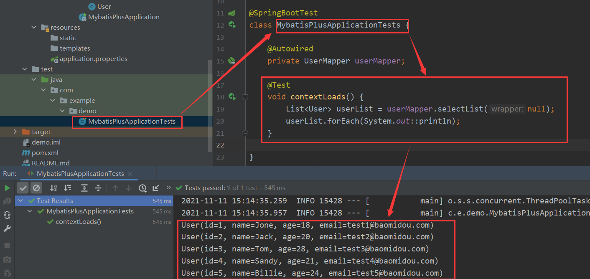Collapse the com package

coord(43,90)
